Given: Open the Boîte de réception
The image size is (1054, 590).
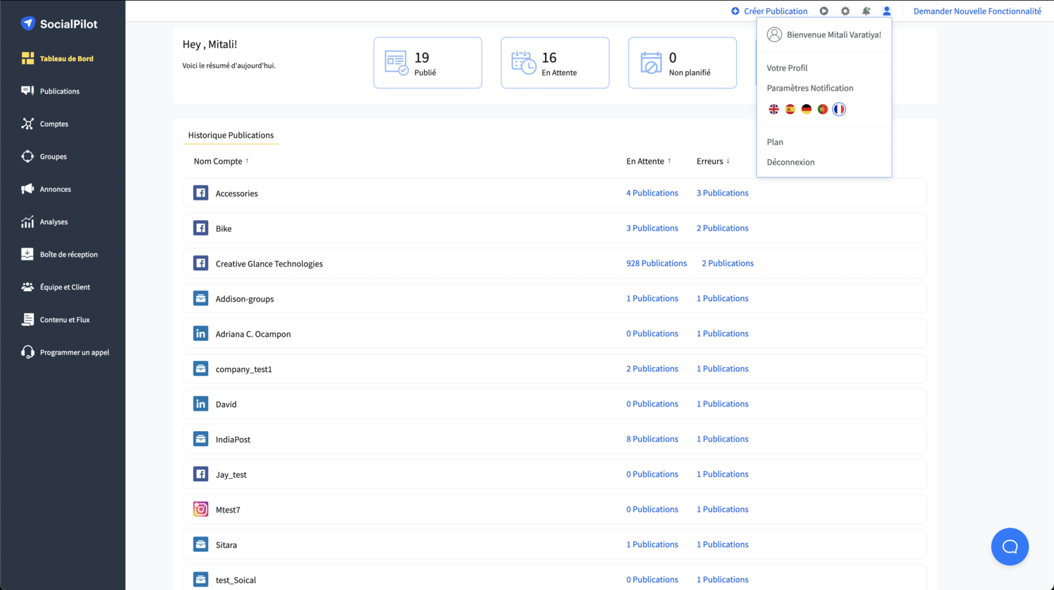Looking at the screenshot, I should tap(68, 254).
